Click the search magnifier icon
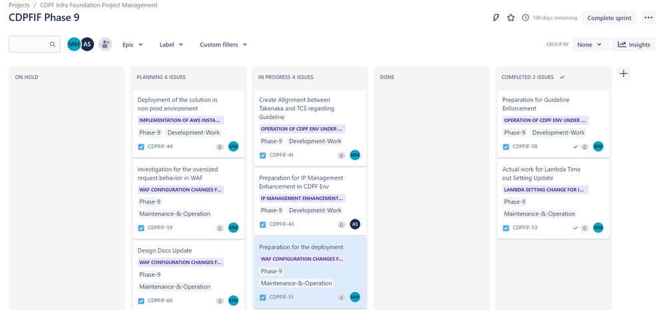Image resolution: width=665 pixels, height=310 pixels. pyautogui.click(x=52, y=44)
